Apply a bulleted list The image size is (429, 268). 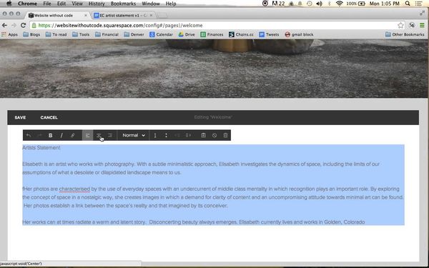166,135
